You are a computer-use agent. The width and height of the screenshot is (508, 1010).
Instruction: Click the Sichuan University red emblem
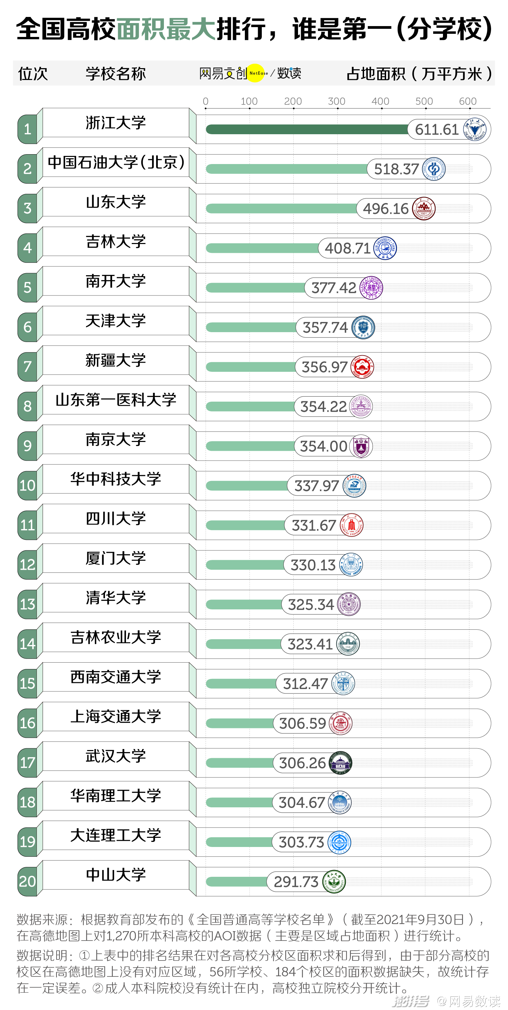tap(351, 525)
